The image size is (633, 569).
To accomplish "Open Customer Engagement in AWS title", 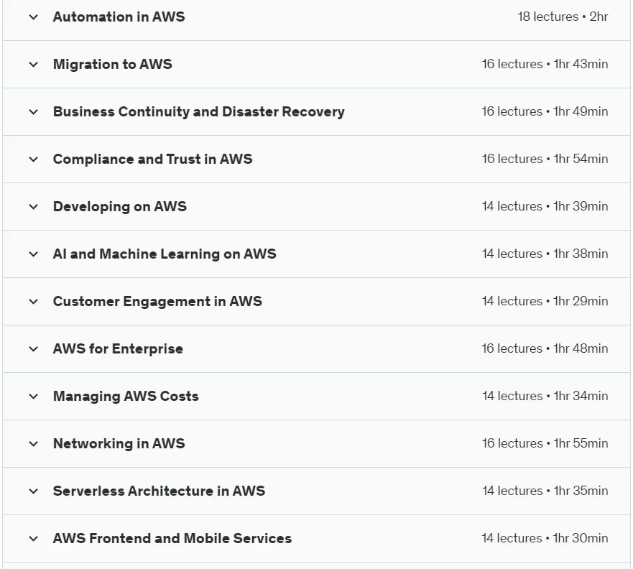I will click(x=157, y=302).
